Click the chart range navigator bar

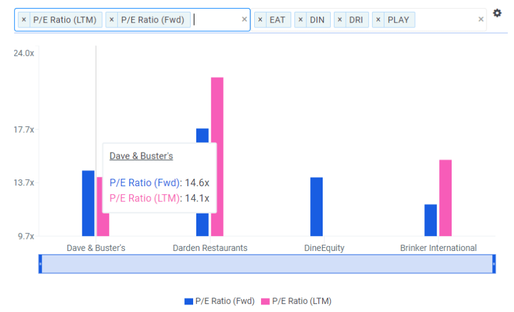267,264
